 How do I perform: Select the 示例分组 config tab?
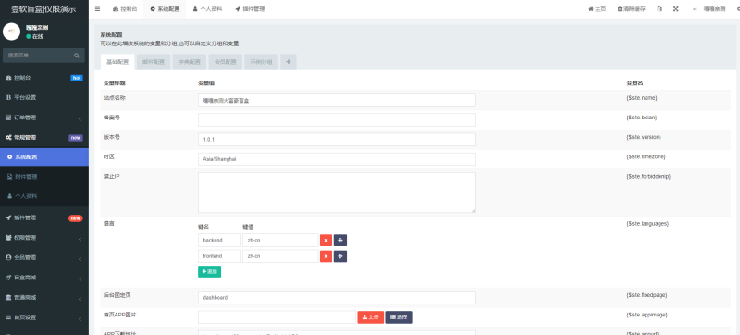click(x=261, y=62)
